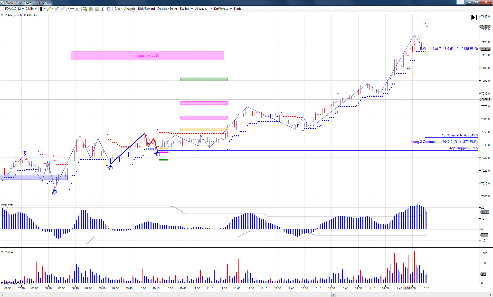This screenshot has height=297, width=493.
Task: Expand the 2 Min interval dropdown
Action: (36, 9)
